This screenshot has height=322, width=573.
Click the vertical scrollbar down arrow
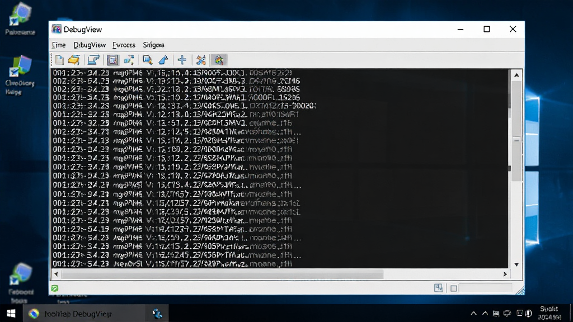pos(516,264)
